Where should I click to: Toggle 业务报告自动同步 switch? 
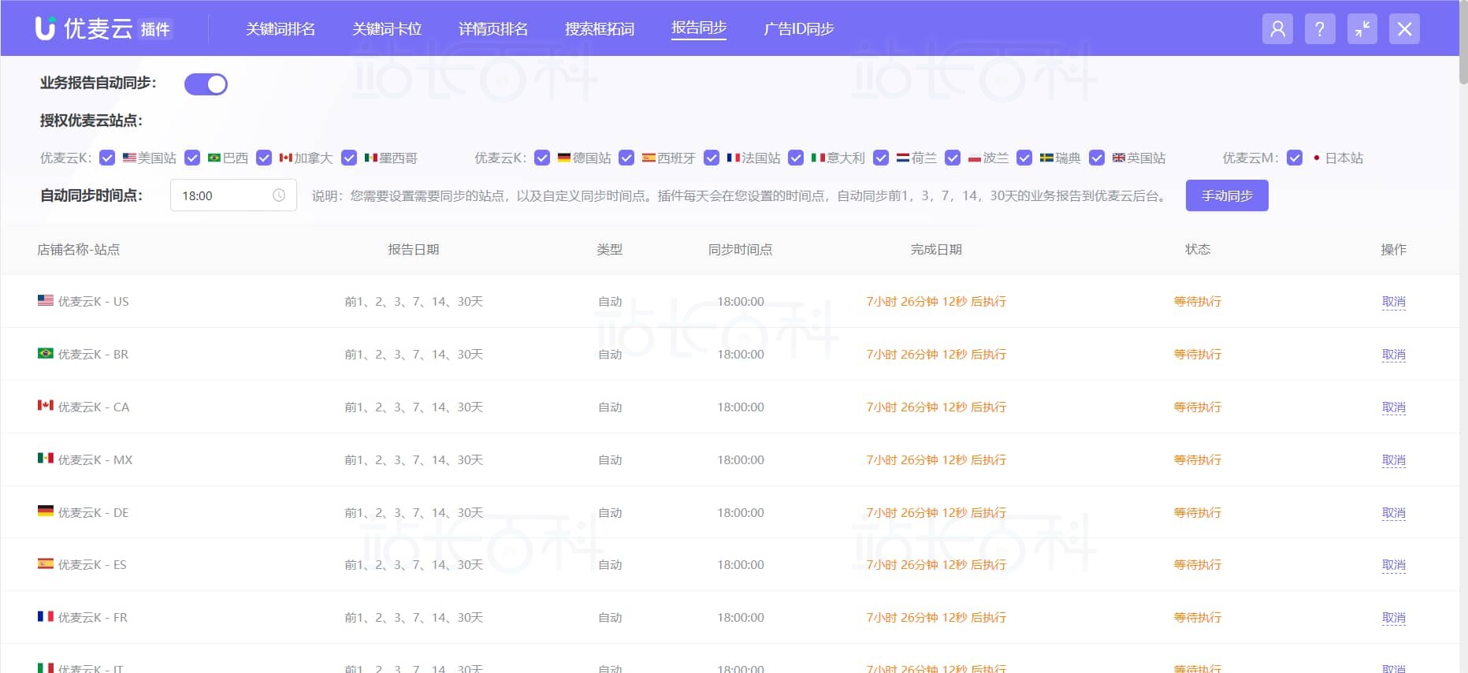coord(206,84)
